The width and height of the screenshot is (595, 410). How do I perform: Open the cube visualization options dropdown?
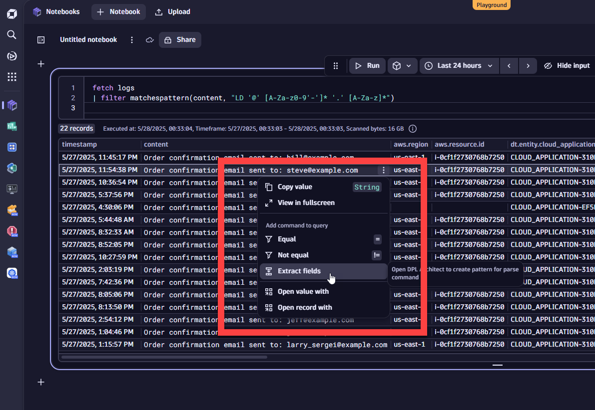tap(402, 66)
